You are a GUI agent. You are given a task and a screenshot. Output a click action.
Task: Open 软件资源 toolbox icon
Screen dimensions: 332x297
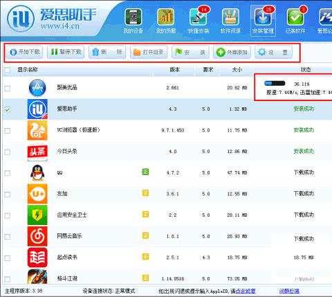coord(230,21)
